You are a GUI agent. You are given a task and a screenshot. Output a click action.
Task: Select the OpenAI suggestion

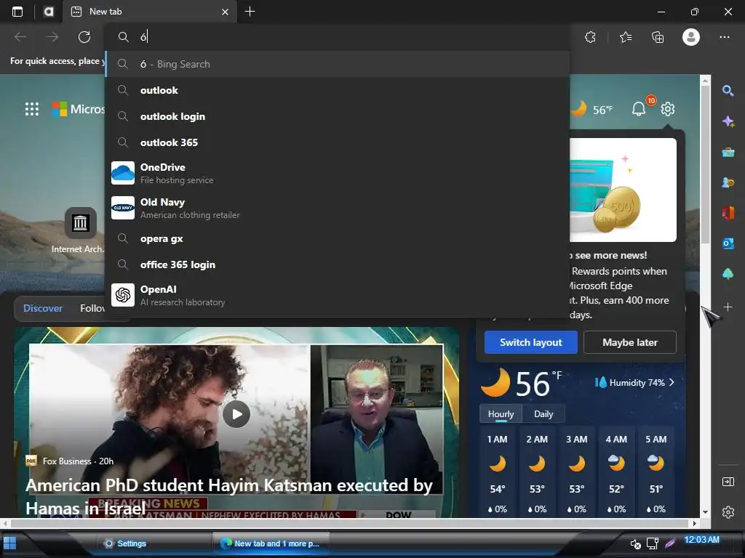(x=338, y=295)
